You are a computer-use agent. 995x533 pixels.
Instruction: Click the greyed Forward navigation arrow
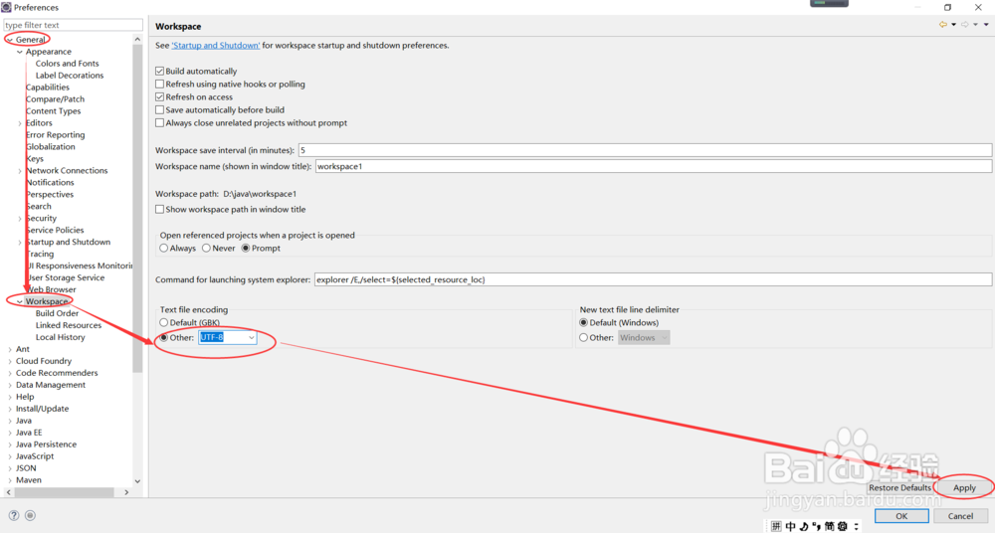pyautogui.click(x=964, y=25)
